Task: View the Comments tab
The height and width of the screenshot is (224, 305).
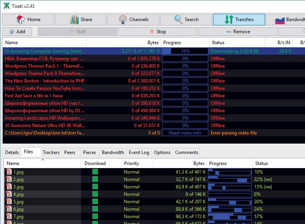Action: pos(186,152)
